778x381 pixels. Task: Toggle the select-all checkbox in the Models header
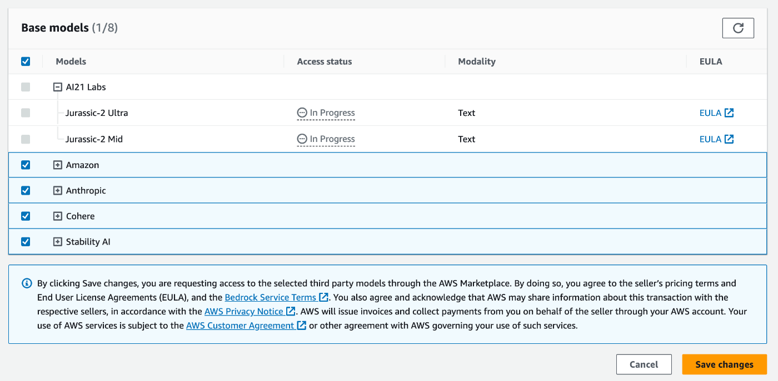[x=26, y=62]
